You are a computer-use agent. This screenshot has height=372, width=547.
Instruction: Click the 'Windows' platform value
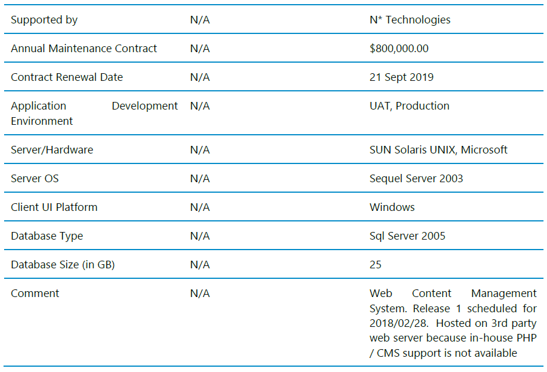[x=392, y=207]
